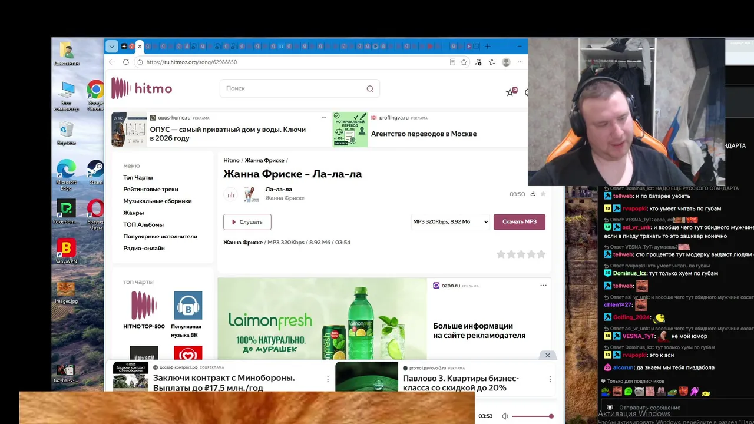The width and height of the screenshot is (754, 424).
Task: Open Жанры menu item
Action: pos(133,213)
